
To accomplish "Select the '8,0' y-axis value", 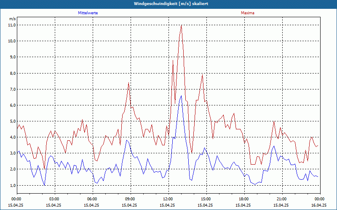I will click(13, 73).
